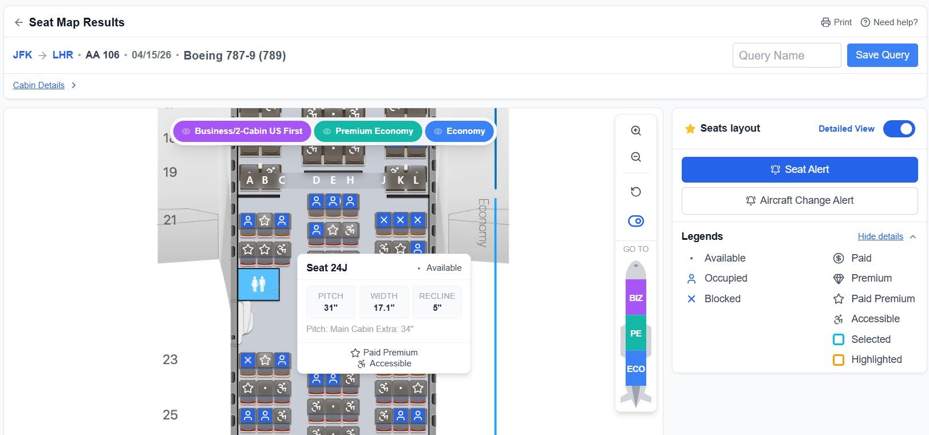Click the zoom in magnifier icon
This screenshot has height=435, width=929.
(635, 130)
